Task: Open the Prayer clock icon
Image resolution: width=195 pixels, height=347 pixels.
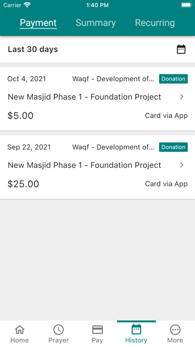Action: pos(59,330)
